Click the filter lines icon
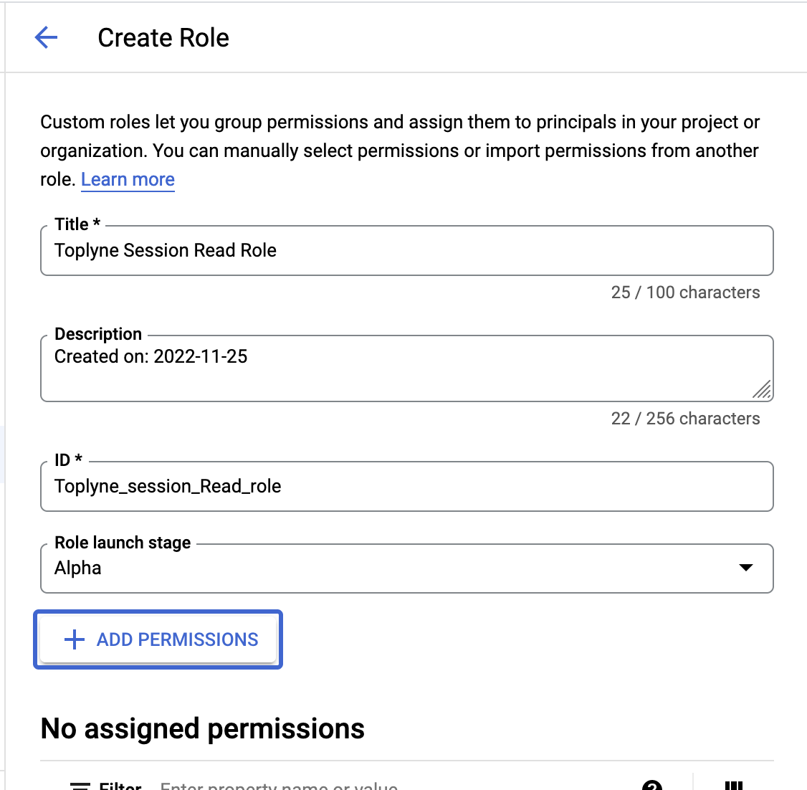 click(x=80, y=786)
